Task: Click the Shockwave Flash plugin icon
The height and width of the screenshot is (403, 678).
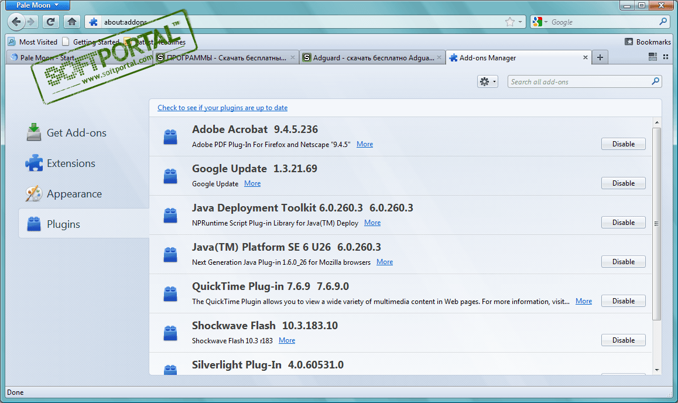Action: point(170,333)
